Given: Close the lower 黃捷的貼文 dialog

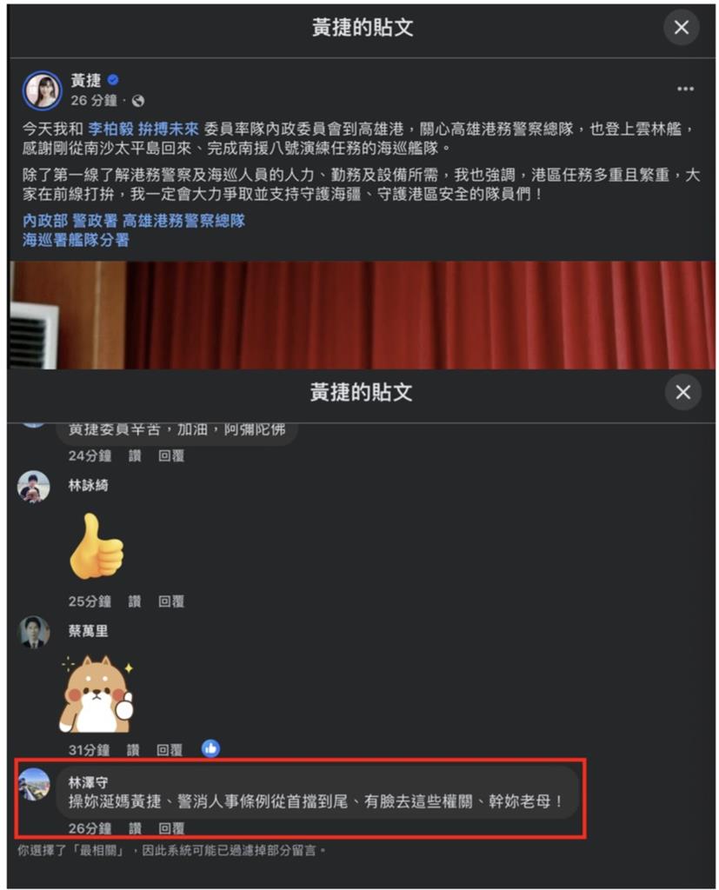Looking at the screenshot, I should click(x=682, y=392).
